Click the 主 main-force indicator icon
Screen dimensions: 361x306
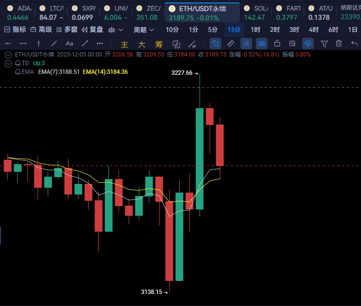[x=124, y=44]
